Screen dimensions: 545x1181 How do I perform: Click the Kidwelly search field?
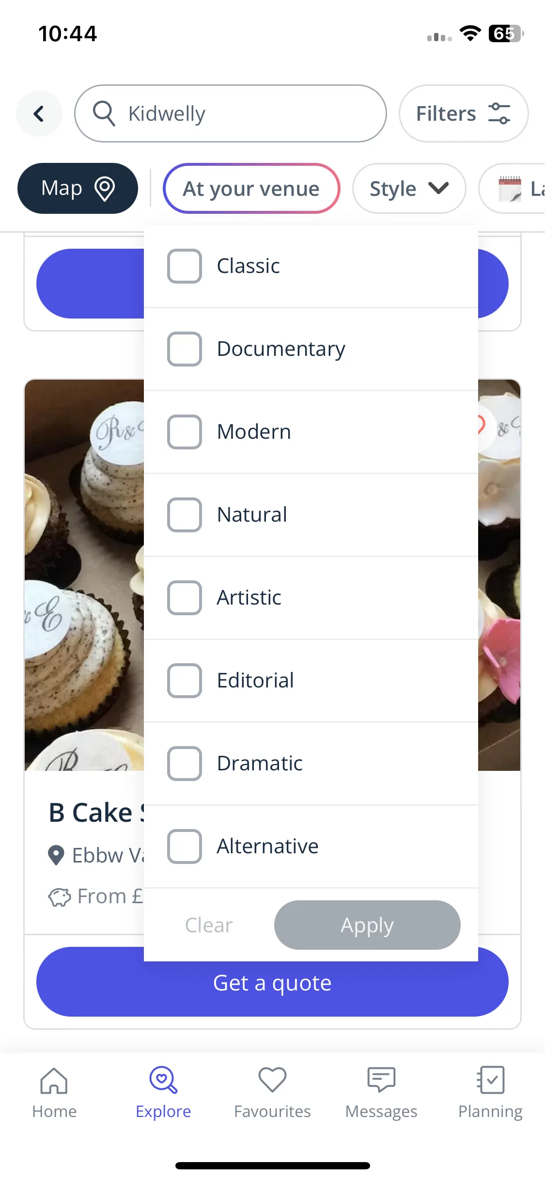231,113
